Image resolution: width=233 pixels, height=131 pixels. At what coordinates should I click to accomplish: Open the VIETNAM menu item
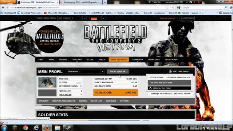tap(63, 60)
